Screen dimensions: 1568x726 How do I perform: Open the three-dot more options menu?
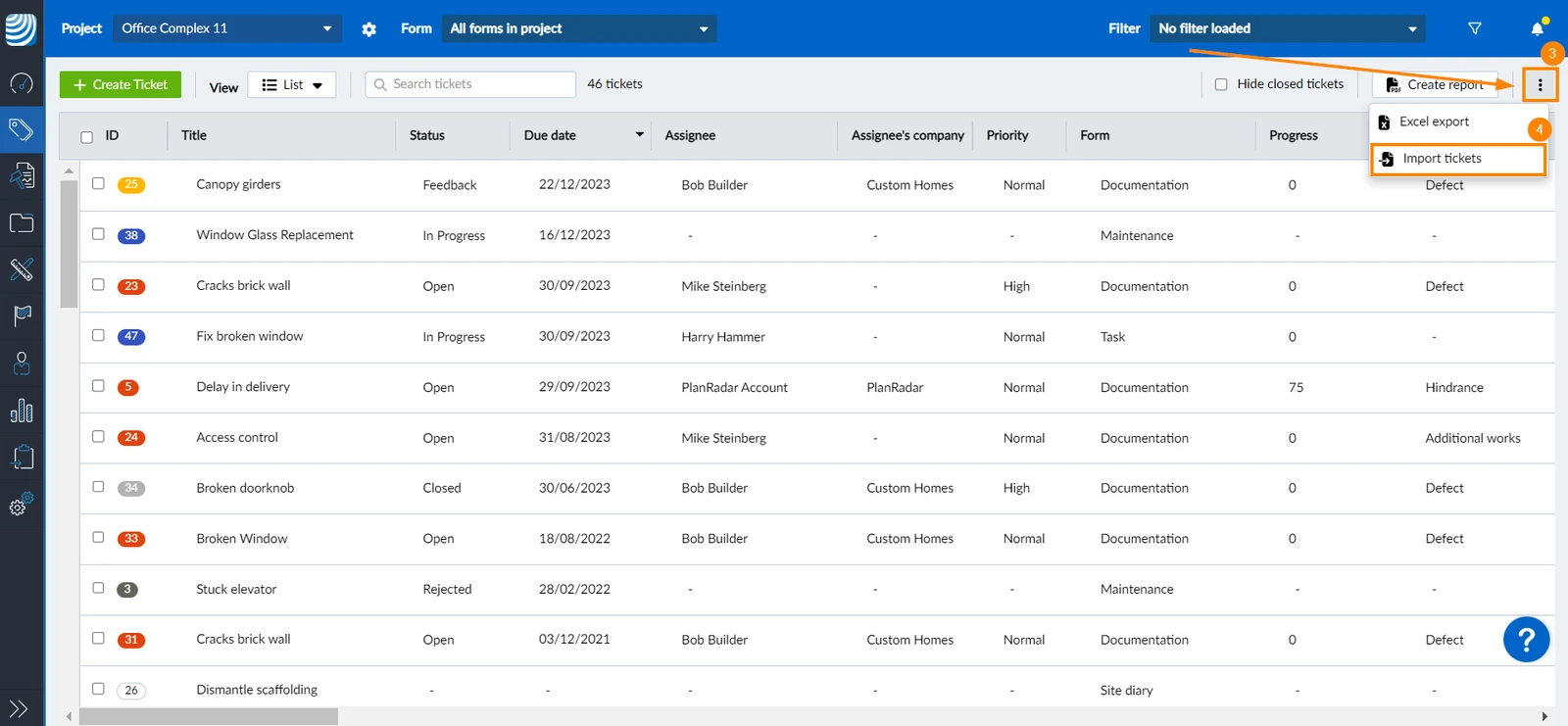pos(1541,85)
